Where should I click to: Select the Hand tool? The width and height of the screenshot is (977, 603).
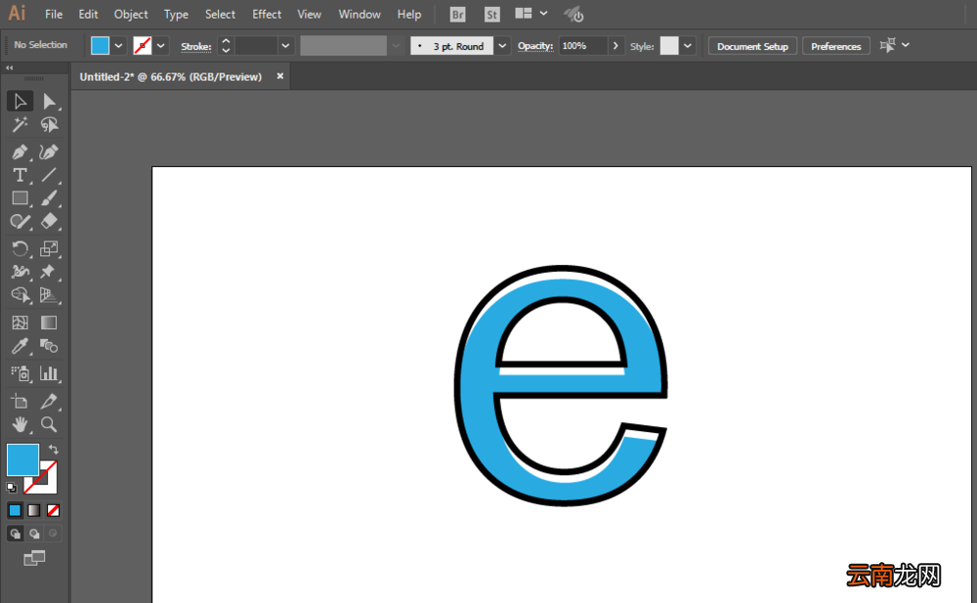click(x=20, y=425)
